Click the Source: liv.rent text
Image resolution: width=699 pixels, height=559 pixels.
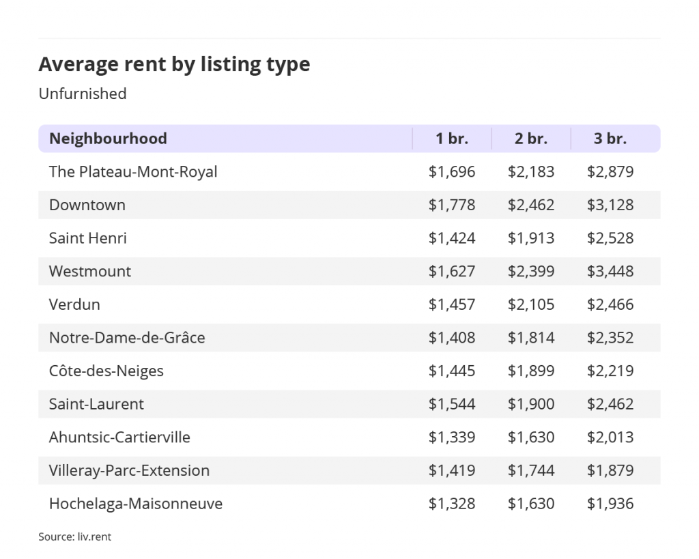(x=75, y=536)
